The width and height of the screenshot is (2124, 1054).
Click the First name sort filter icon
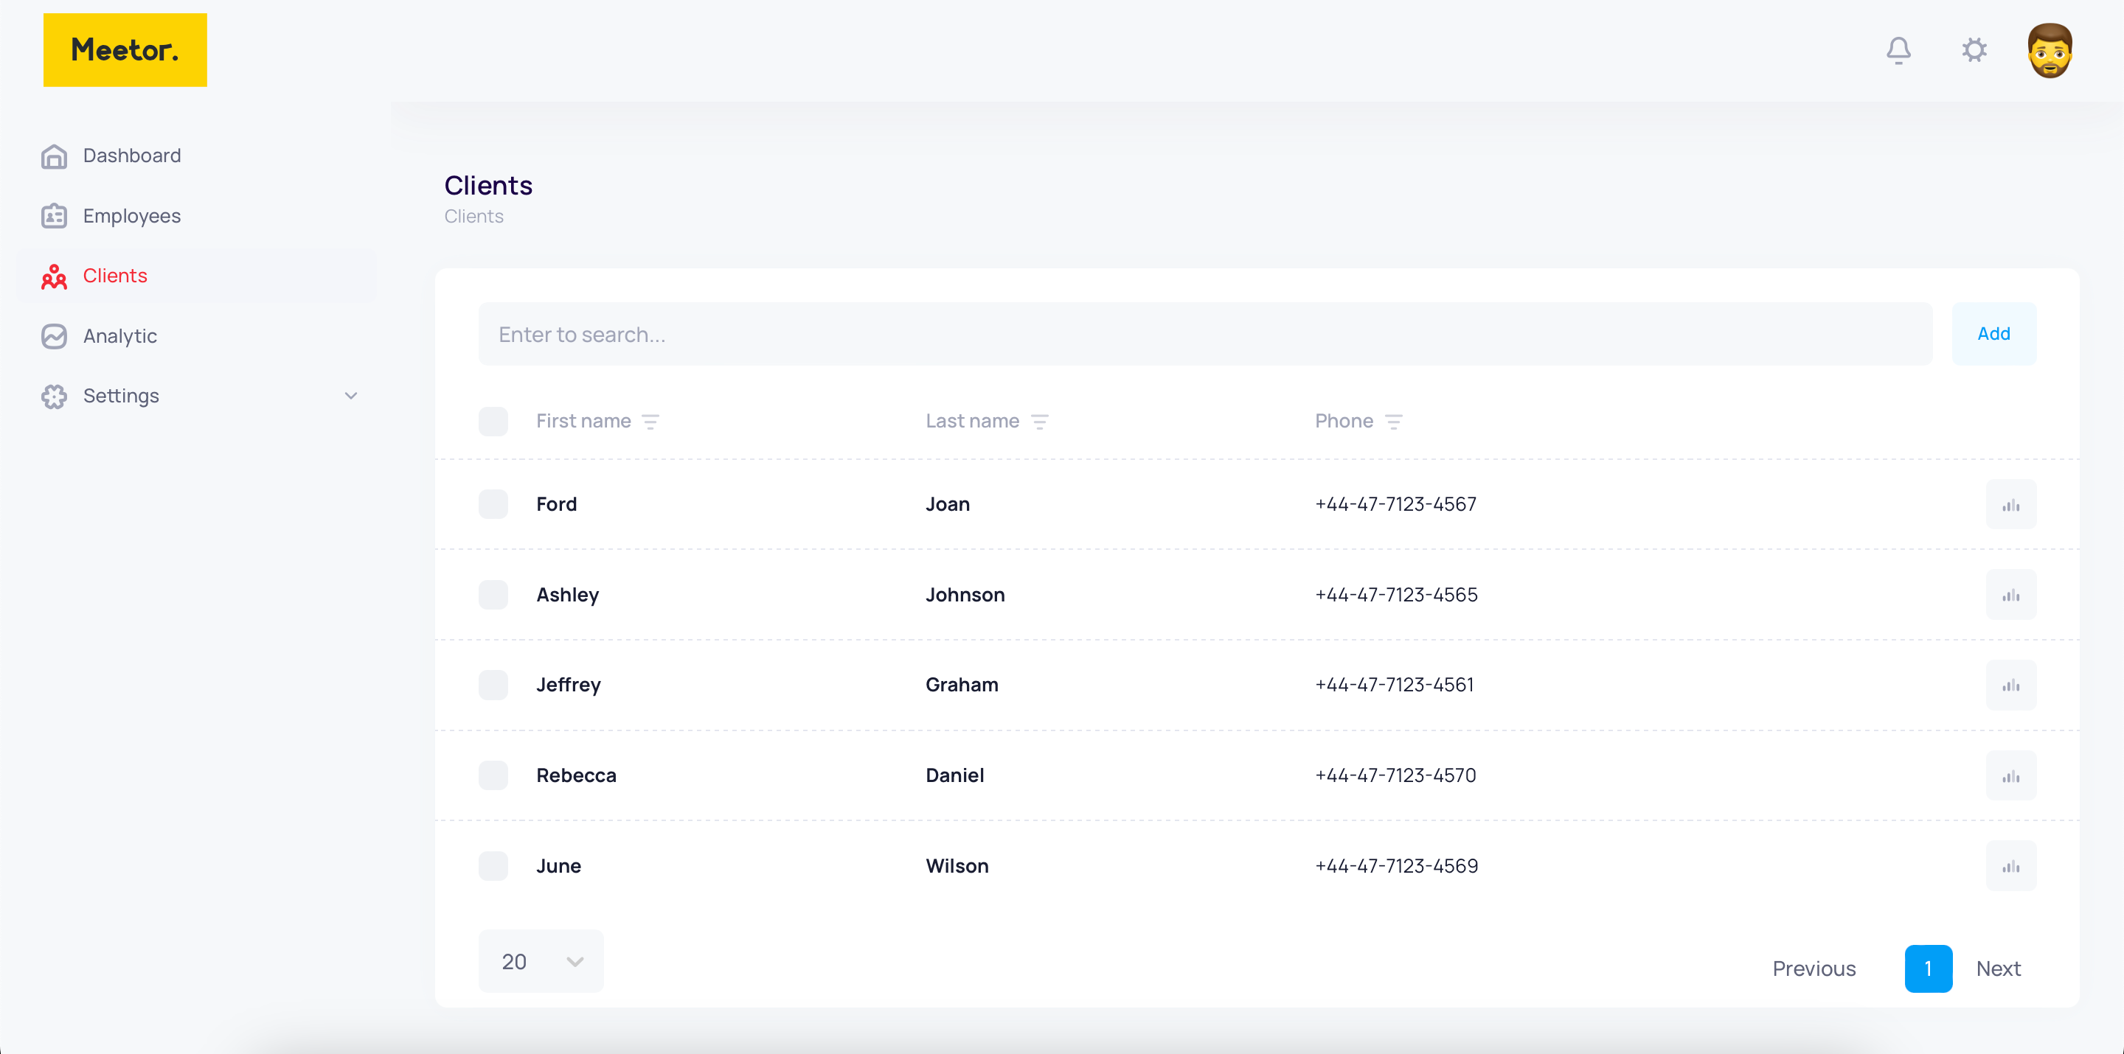coord(650,422)
